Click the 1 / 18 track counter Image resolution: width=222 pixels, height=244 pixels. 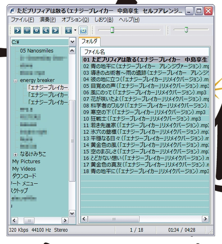pyautogui.click(x=137, y=230)
